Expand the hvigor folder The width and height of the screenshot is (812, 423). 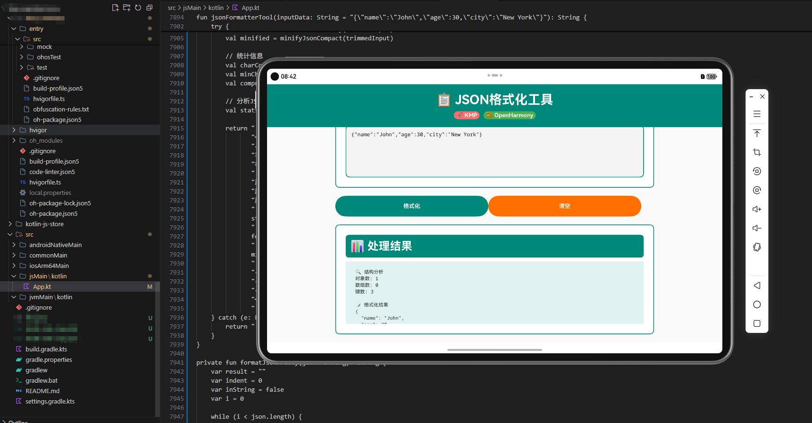coord(14,130)
